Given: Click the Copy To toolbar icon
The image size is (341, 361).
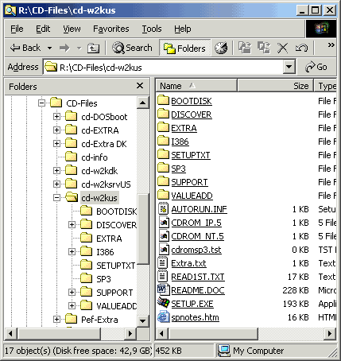Looking at the screenshot, I should coord(264,48).
